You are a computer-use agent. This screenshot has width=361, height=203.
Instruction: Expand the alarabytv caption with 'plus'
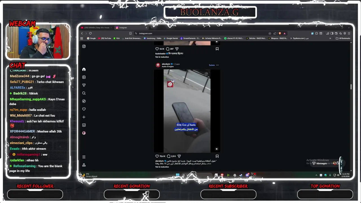point(209,164)
